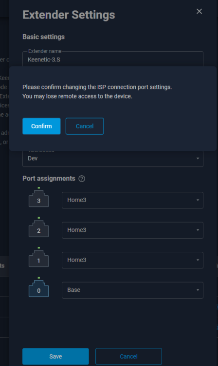Select the highlighted port 0 jack icon
The image size is (218, 366).
38,288
